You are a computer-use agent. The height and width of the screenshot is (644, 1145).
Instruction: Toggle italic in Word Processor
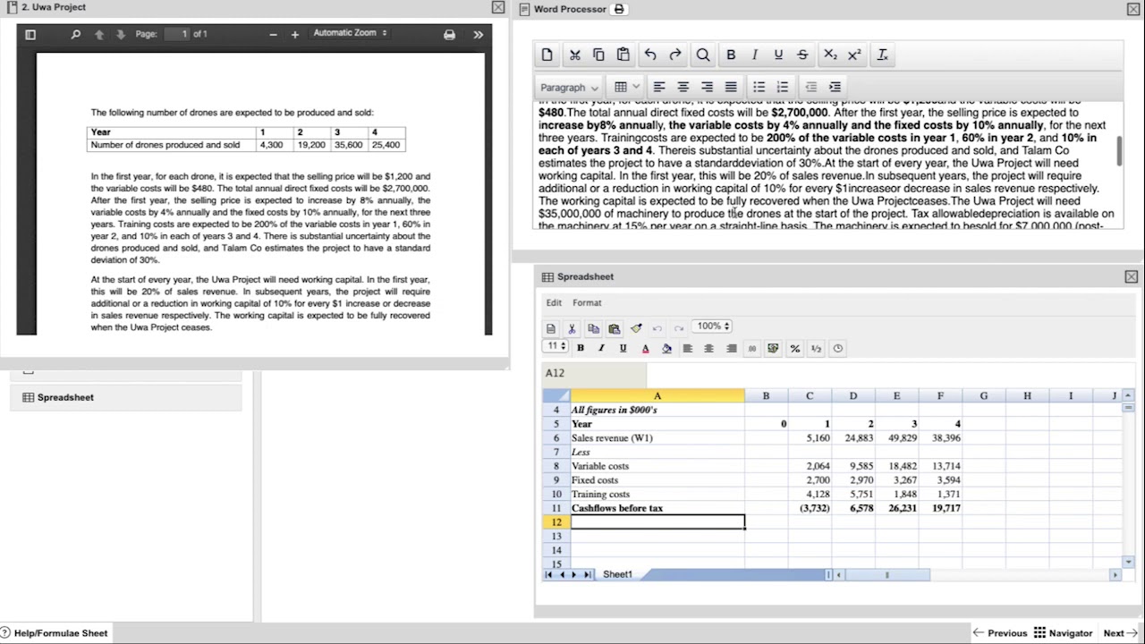755,55
